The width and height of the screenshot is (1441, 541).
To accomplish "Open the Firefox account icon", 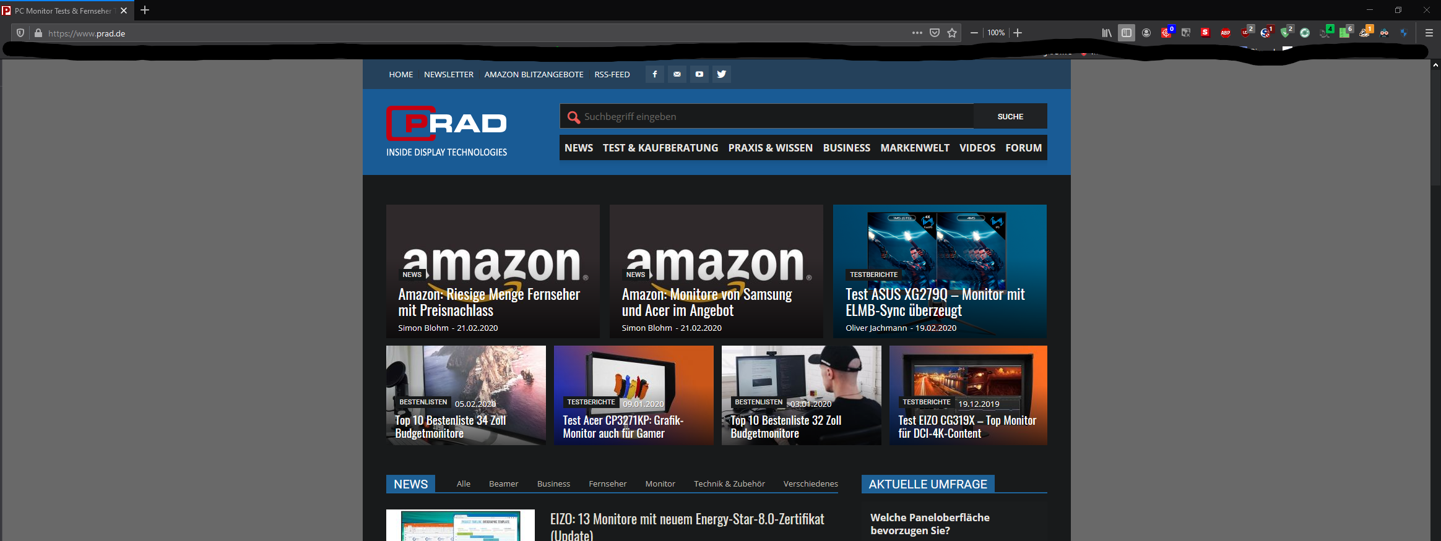I will 1146,33.
